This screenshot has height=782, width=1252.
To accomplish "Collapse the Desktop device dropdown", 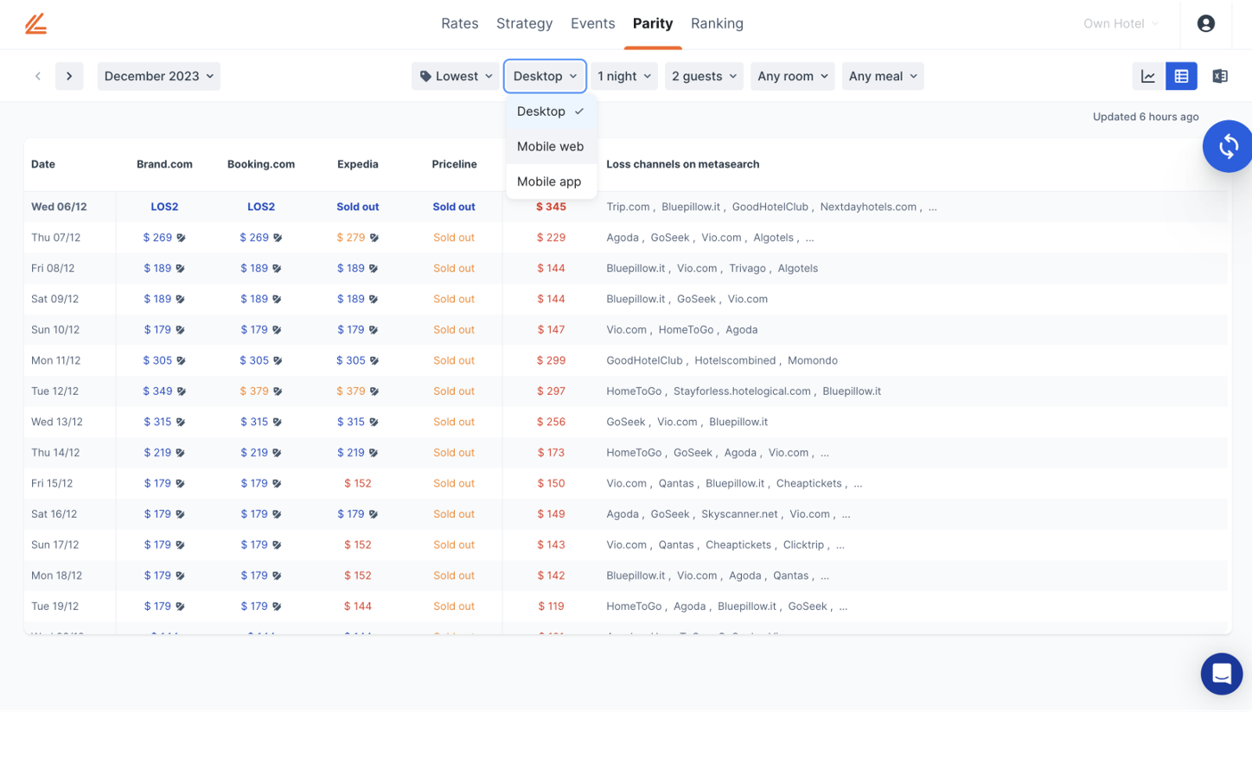I will pyautogui.click(x=545, y=76).
